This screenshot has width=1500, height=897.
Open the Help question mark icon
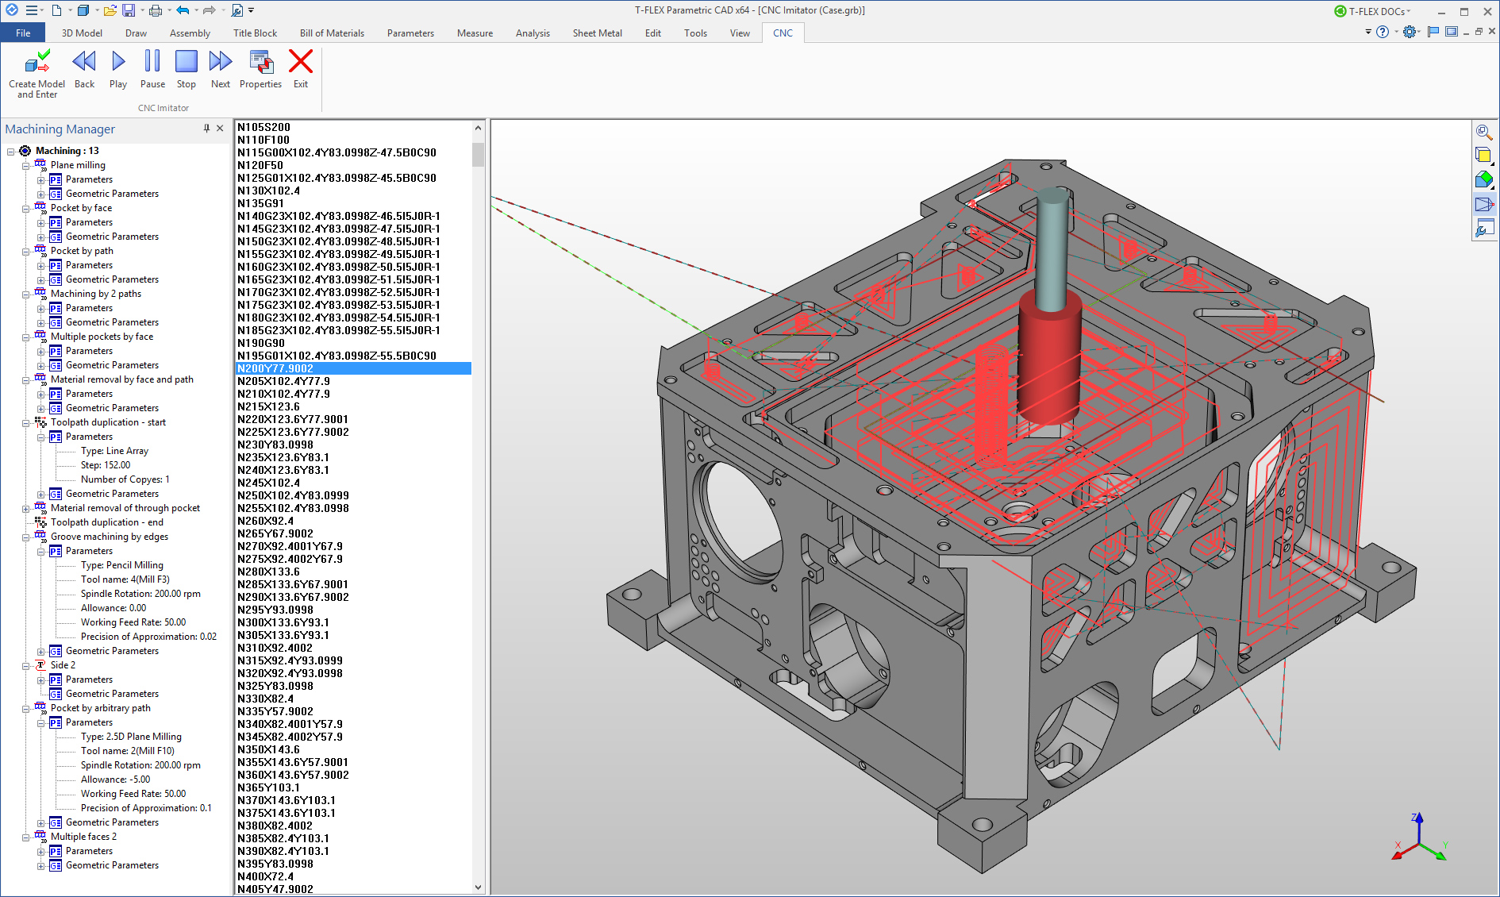(1383, 32)
